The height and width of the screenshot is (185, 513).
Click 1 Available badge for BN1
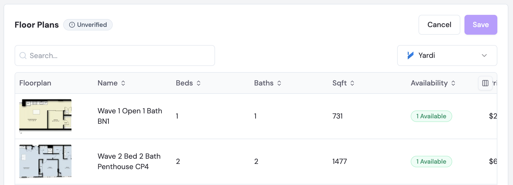(431, 116)
